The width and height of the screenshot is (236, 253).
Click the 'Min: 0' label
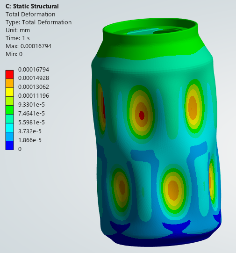[x=14, y=54]
